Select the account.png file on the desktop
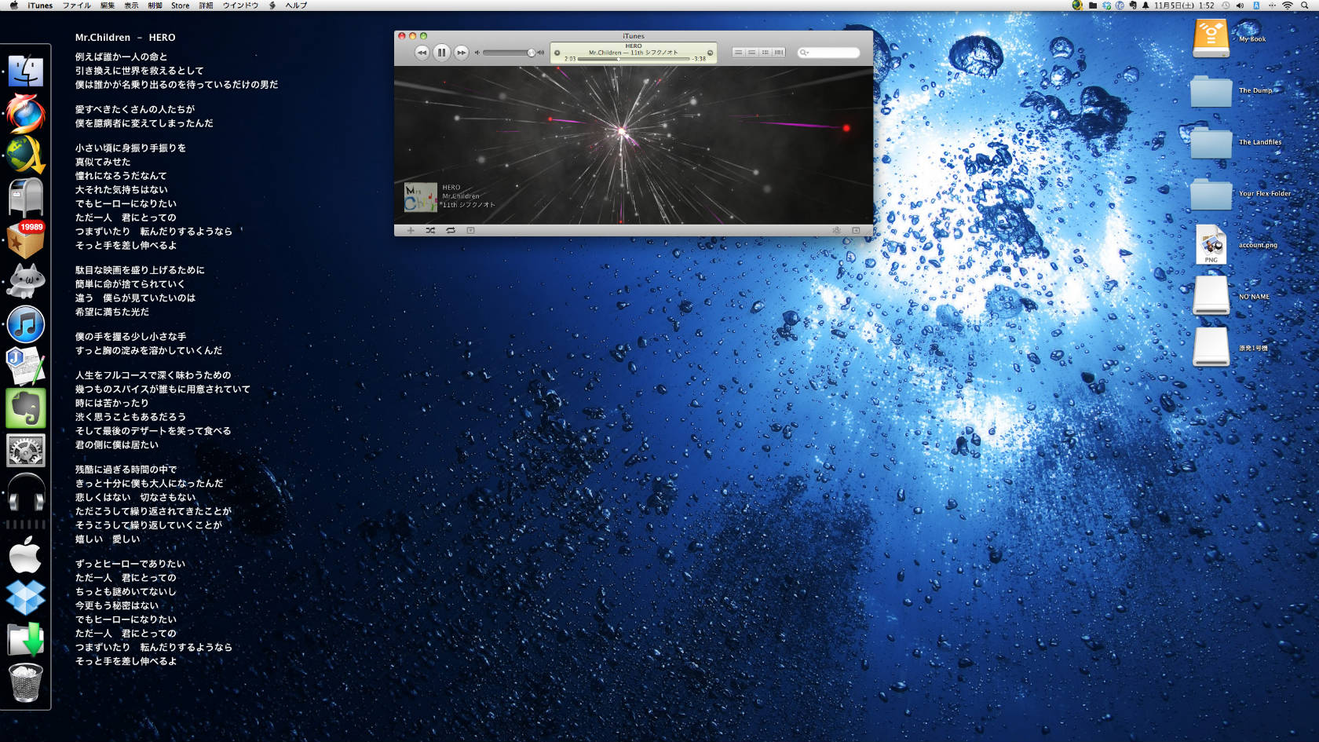1319x742 pixels. click(x=1211, y=245)
